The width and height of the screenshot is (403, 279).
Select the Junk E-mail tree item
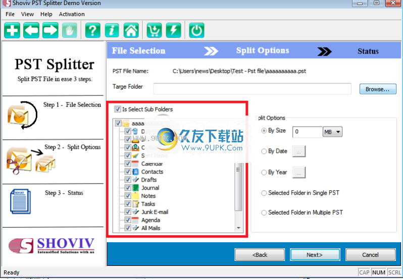[155, 212]
